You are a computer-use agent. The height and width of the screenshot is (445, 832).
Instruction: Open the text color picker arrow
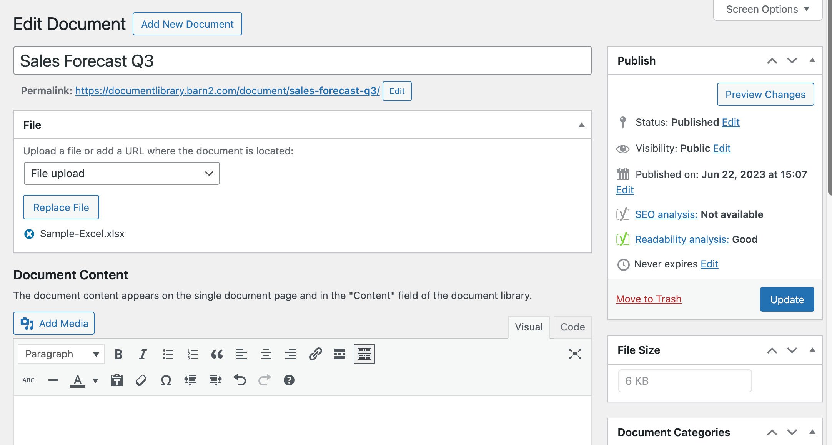(x=95, y=380)
